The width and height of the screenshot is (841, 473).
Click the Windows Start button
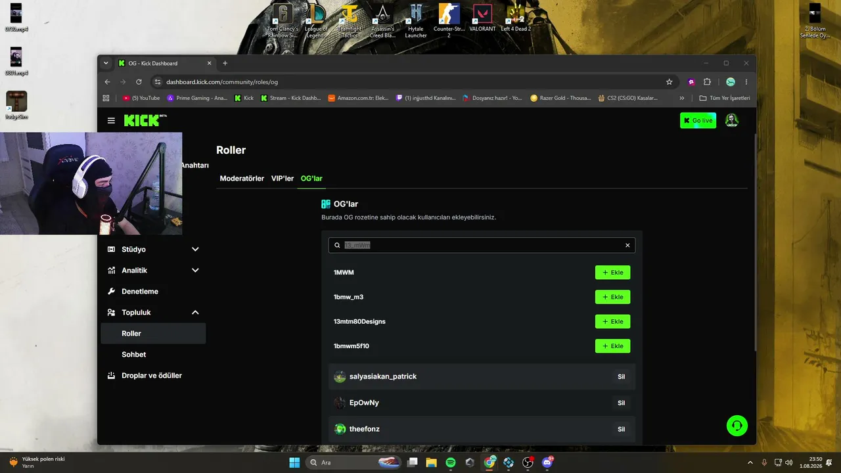click(294, 462)
